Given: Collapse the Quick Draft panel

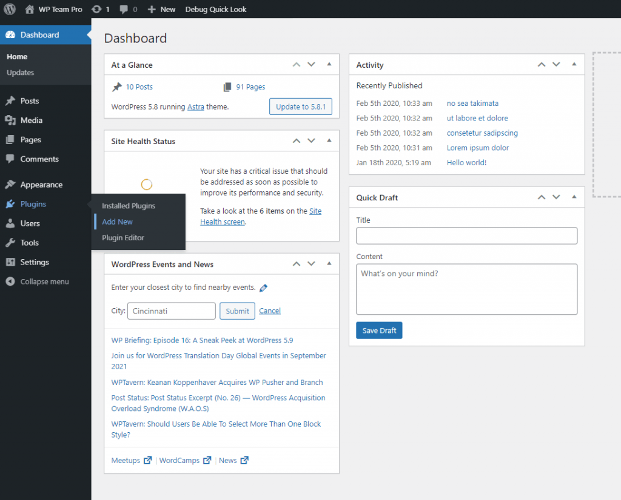Looking at the screenshot, I should [x=574, y=197].
